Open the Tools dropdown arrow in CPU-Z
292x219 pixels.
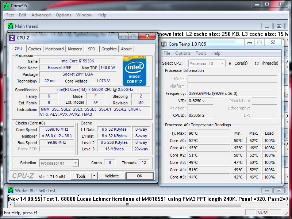pyautogui.click(x=95, y=176)
